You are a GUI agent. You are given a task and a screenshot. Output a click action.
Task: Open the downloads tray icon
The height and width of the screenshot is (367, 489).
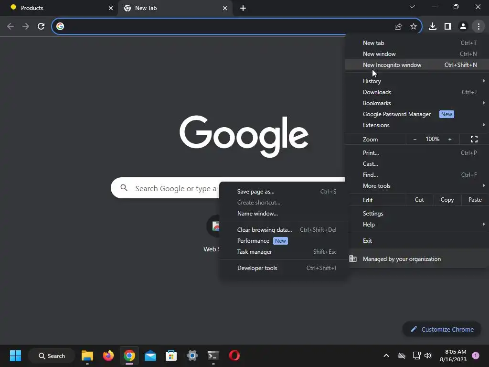coord(433,27)
